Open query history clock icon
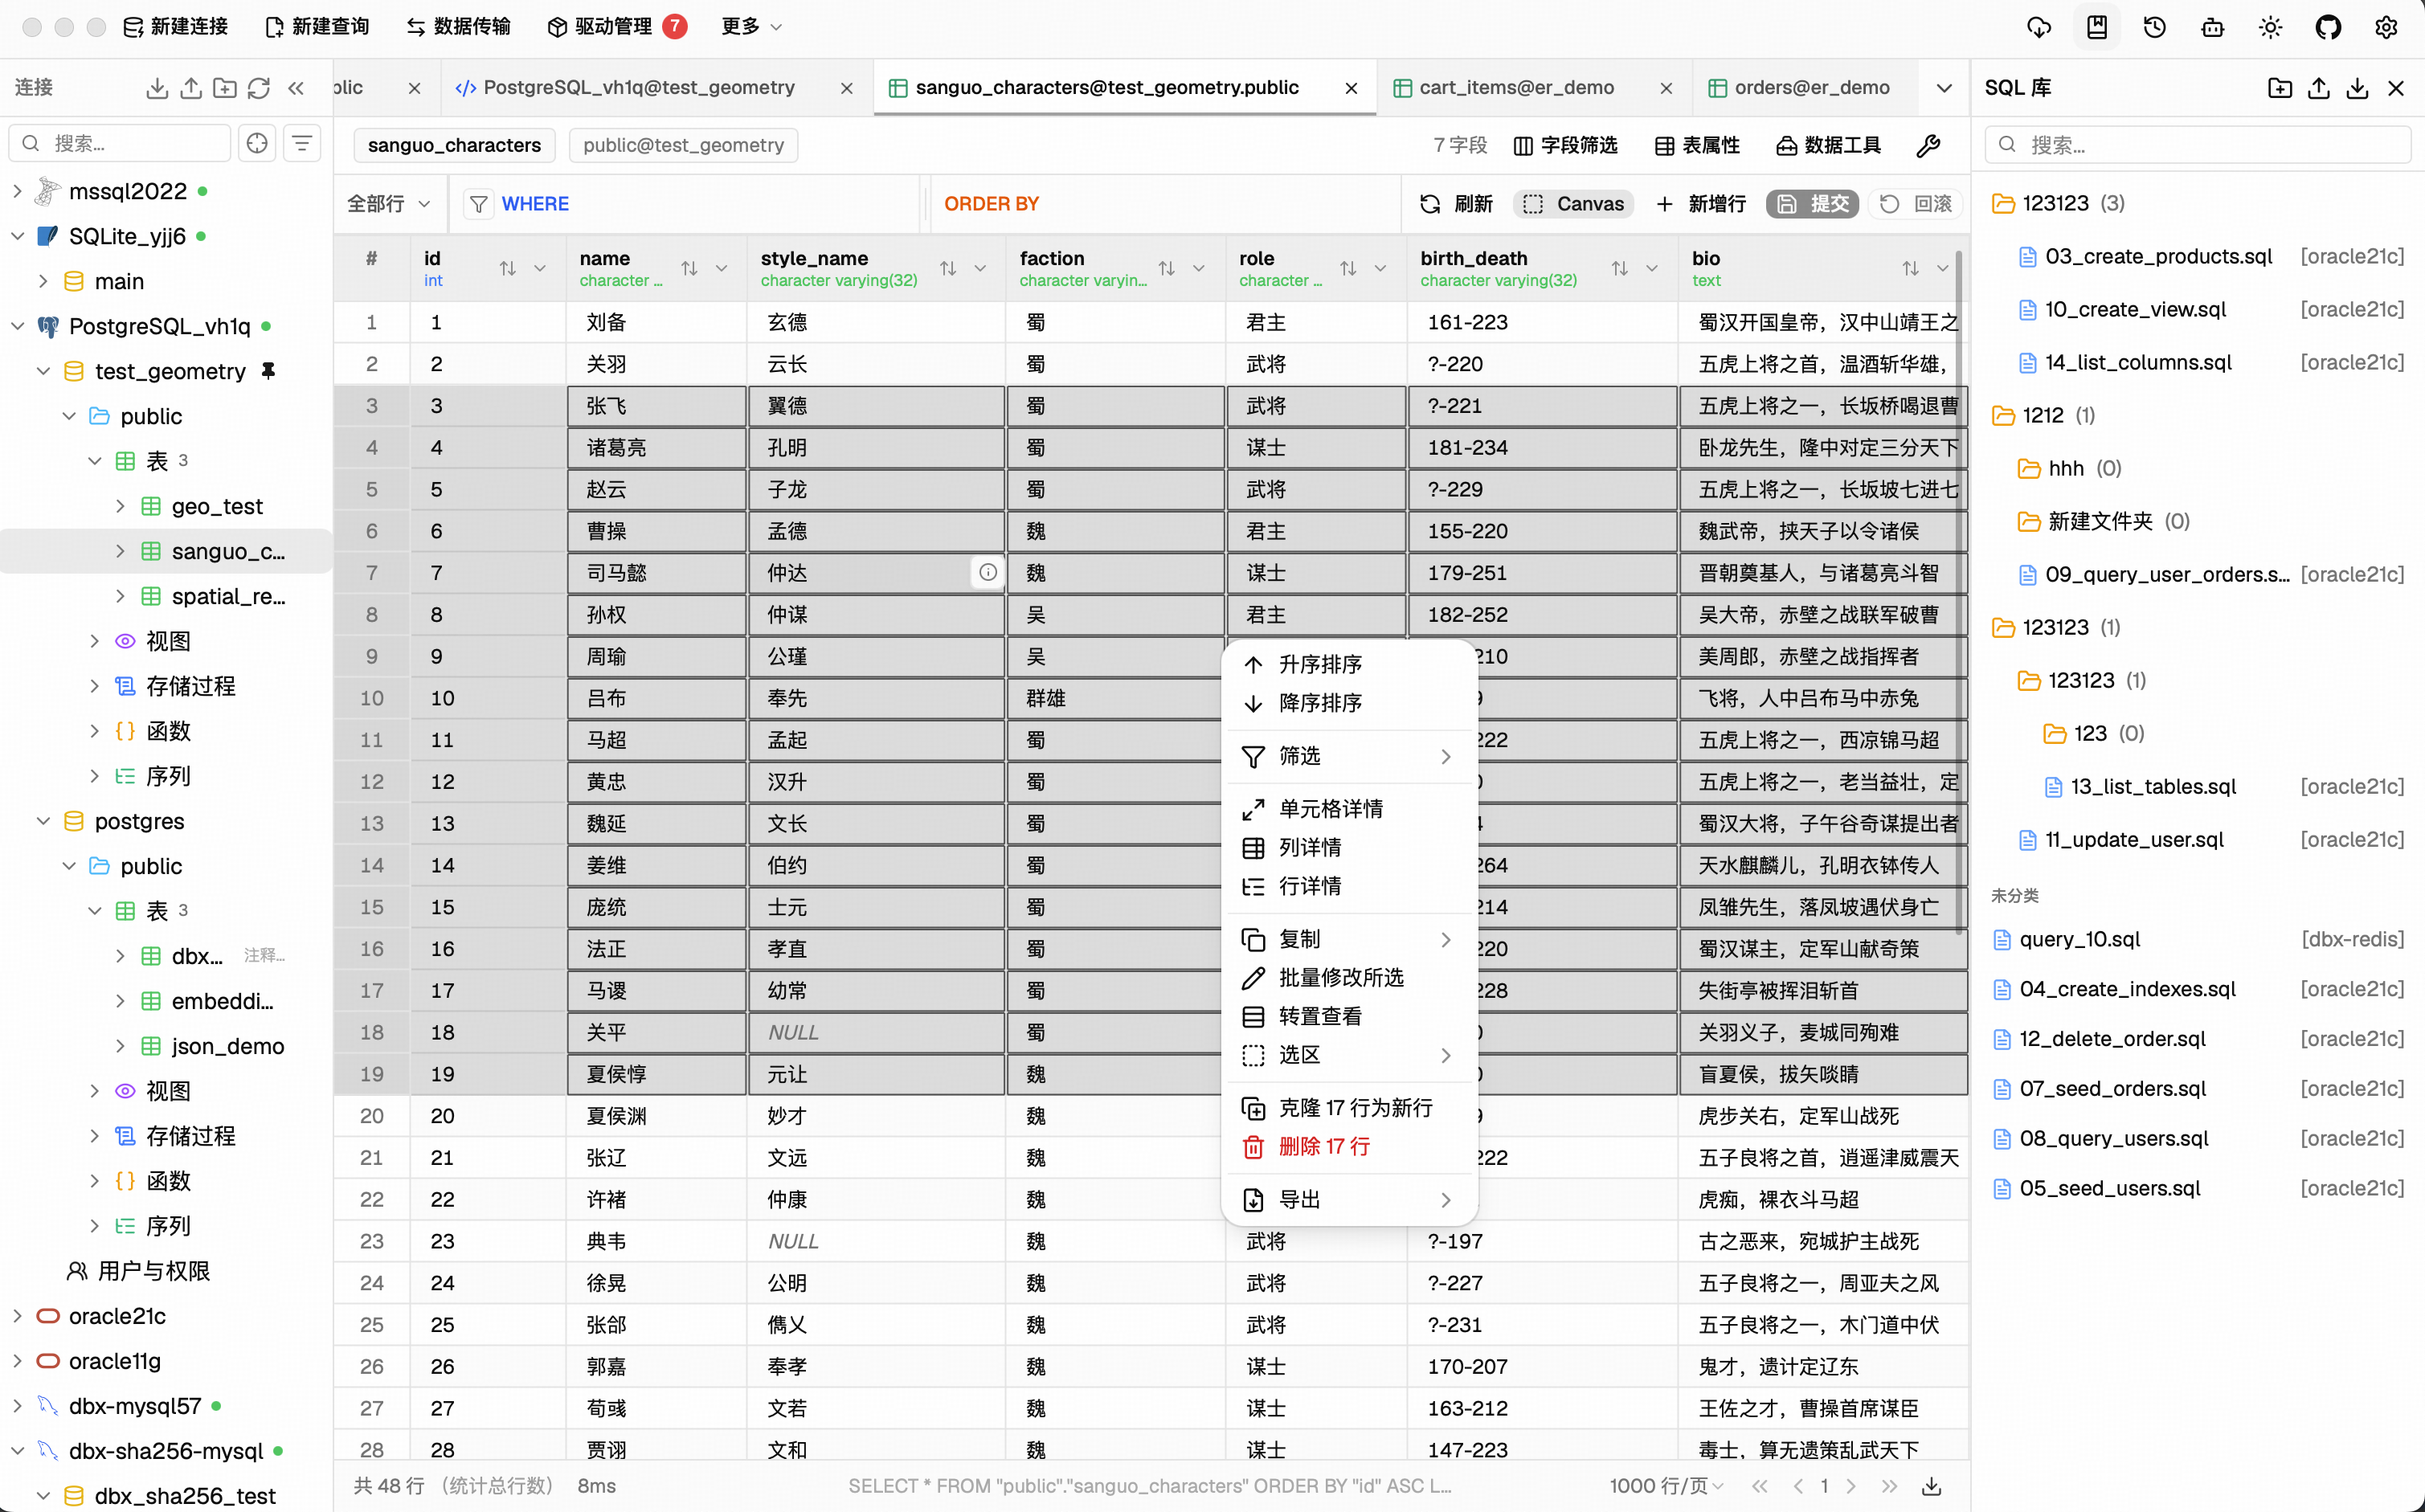 [2154, 27]
